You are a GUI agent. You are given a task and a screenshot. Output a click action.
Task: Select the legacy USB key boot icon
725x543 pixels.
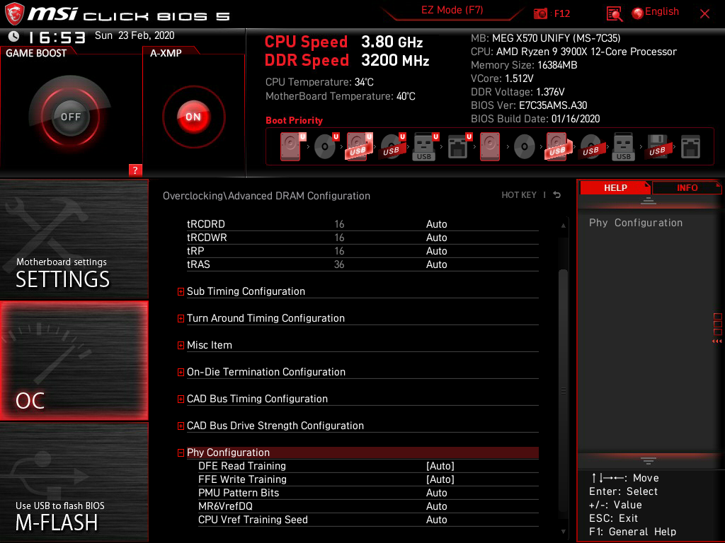pos(623,146)
